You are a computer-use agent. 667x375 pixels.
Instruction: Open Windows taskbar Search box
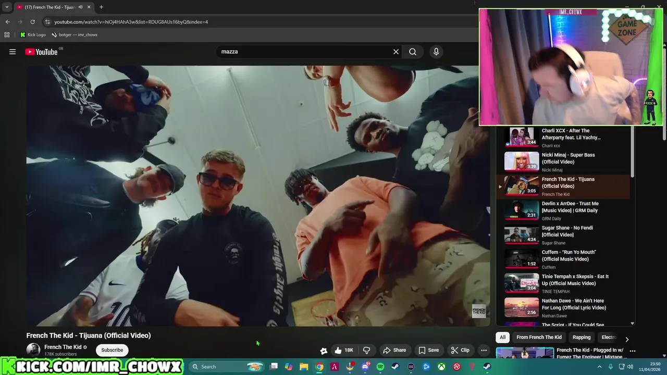pos(227,367)
